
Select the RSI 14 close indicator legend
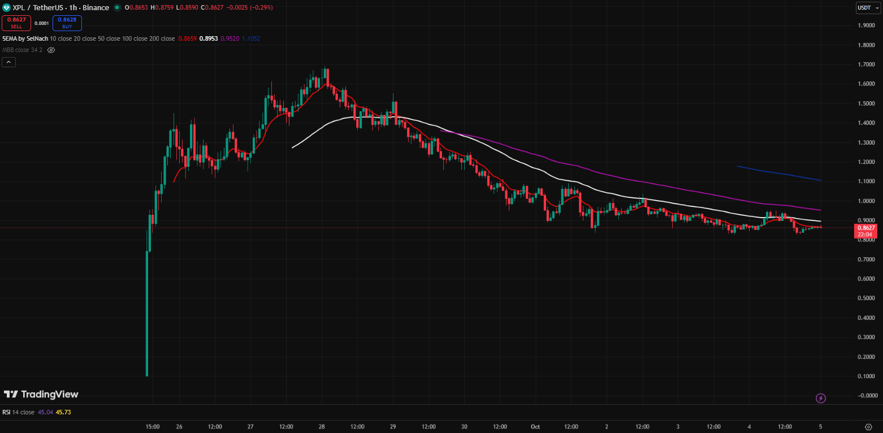pyautogui.click(x=18, y=412)
